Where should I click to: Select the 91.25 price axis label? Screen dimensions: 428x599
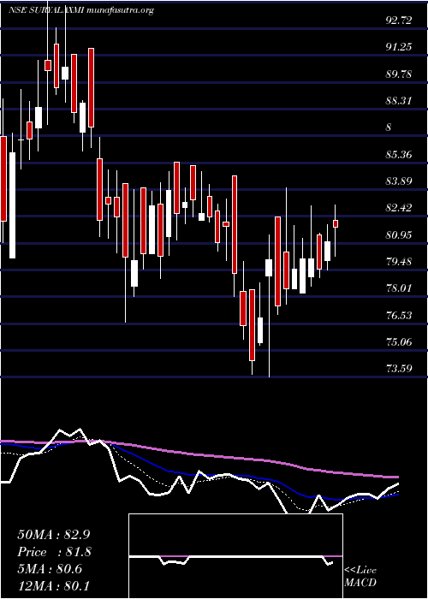click(399, 47)
